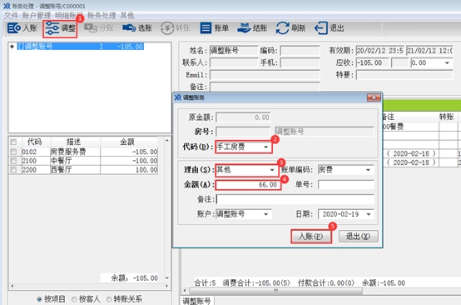Click the code table right scroll arrow
This screenshot has height=305, width=461.
coord(166,286)
